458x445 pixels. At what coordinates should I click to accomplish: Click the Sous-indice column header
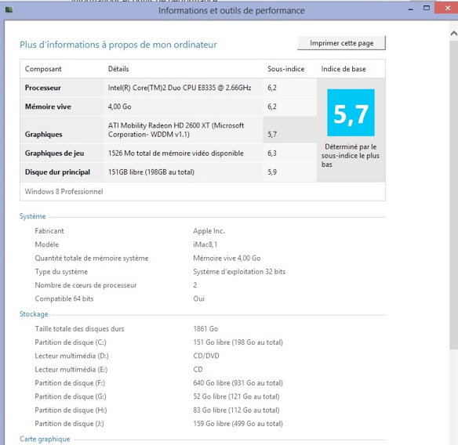click(x=286, y=69)
